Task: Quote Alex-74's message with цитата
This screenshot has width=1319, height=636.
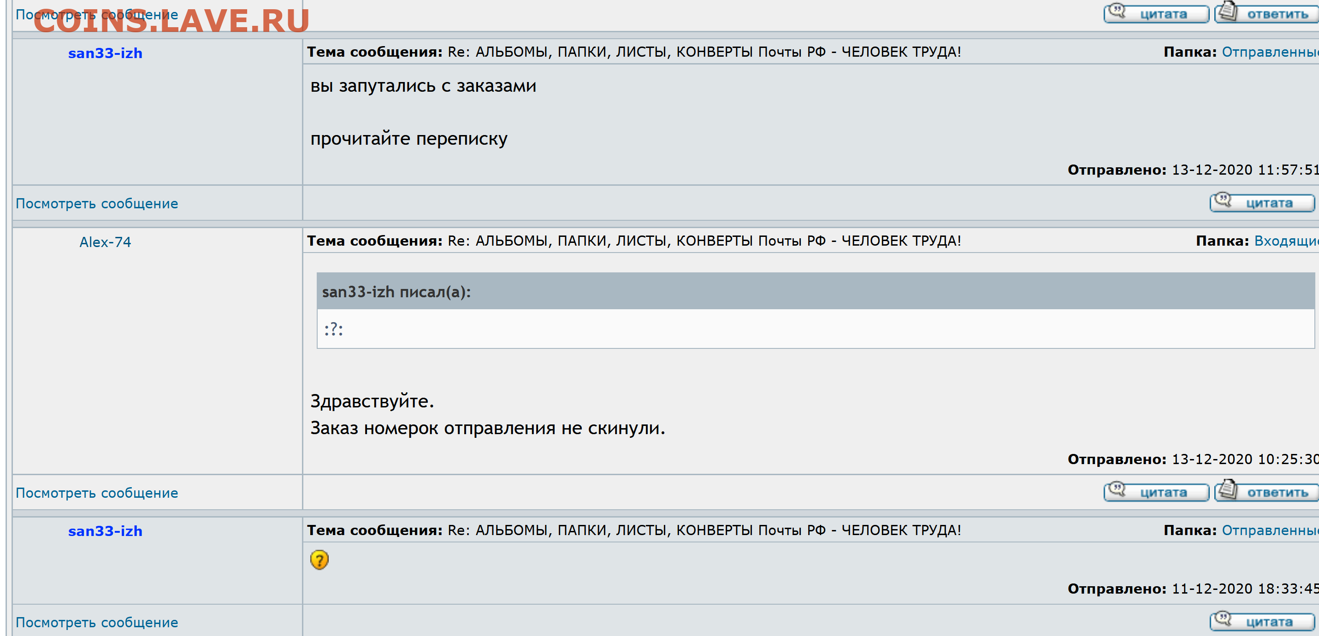Action: [x=1156, y=492]
